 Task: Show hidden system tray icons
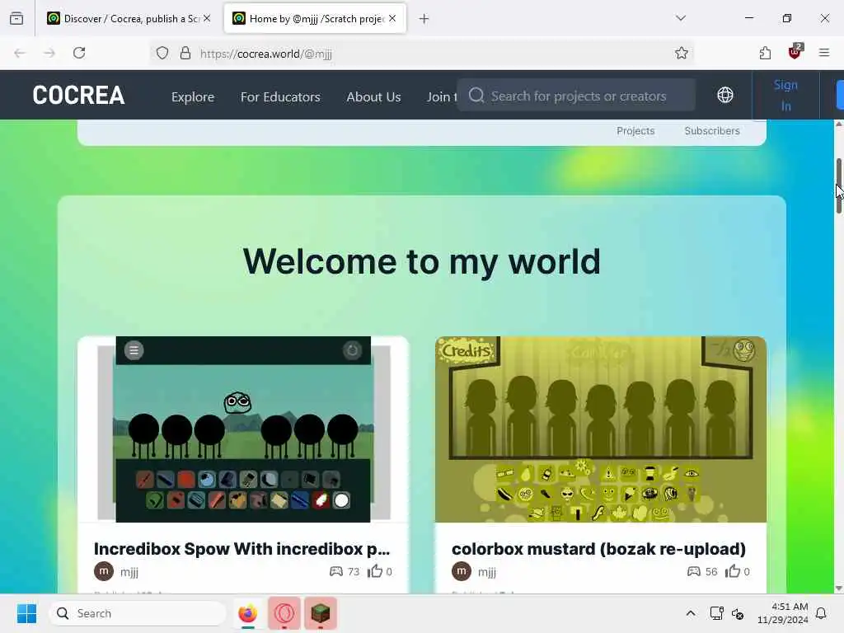click(691, 613)
